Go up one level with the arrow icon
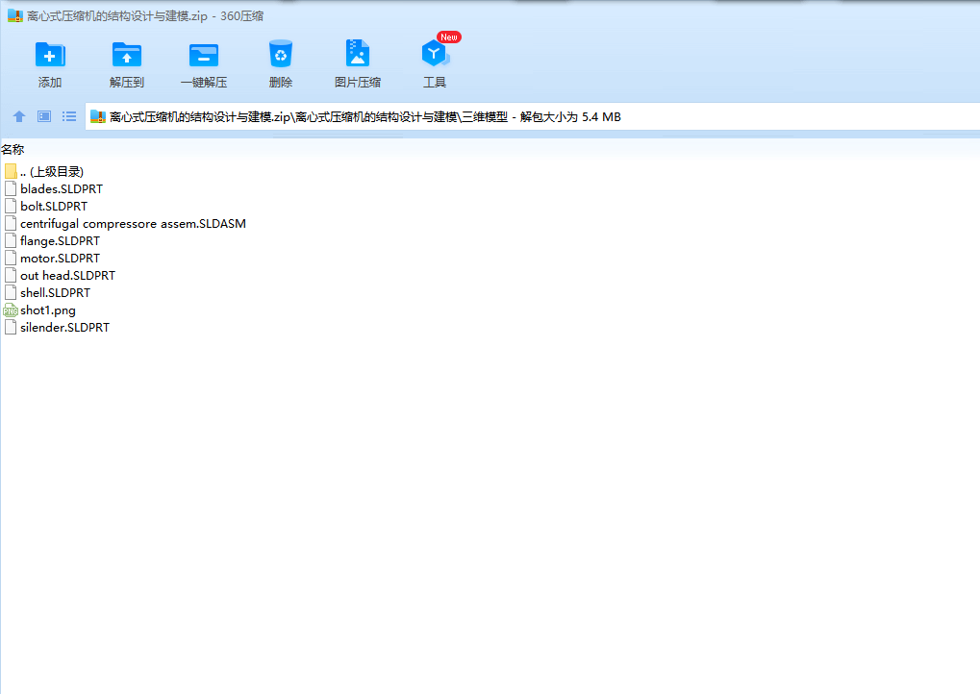 pos(19,116)
